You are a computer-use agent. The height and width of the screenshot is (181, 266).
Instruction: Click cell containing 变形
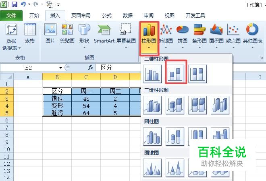57,106
